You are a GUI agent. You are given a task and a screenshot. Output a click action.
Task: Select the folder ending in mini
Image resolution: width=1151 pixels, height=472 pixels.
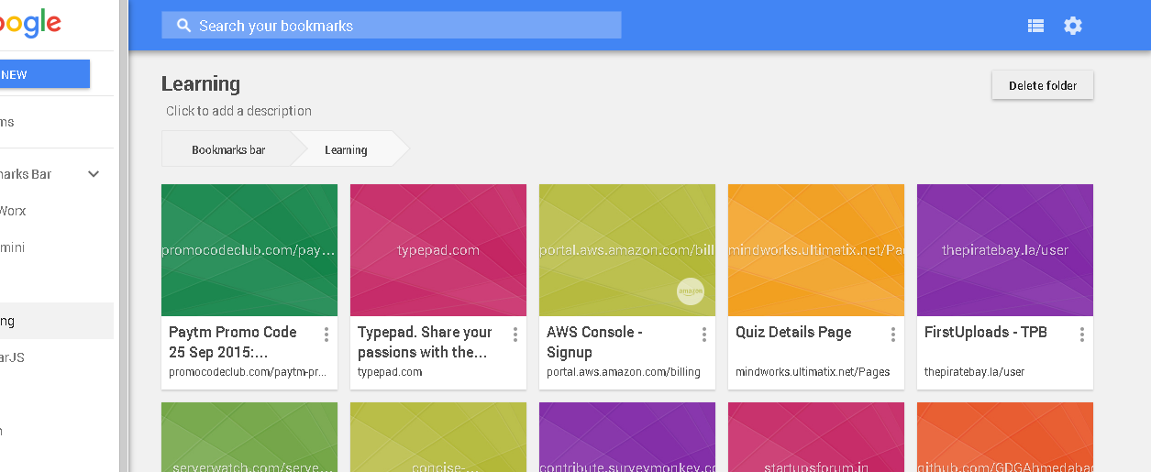[x=57, y=247]
